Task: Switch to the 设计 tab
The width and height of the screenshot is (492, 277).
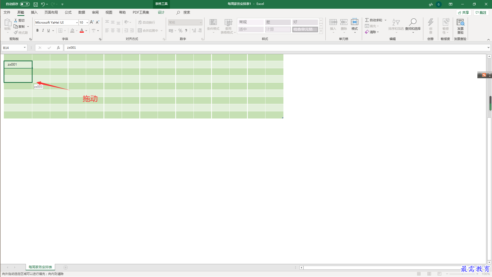Action: point(161,12)
